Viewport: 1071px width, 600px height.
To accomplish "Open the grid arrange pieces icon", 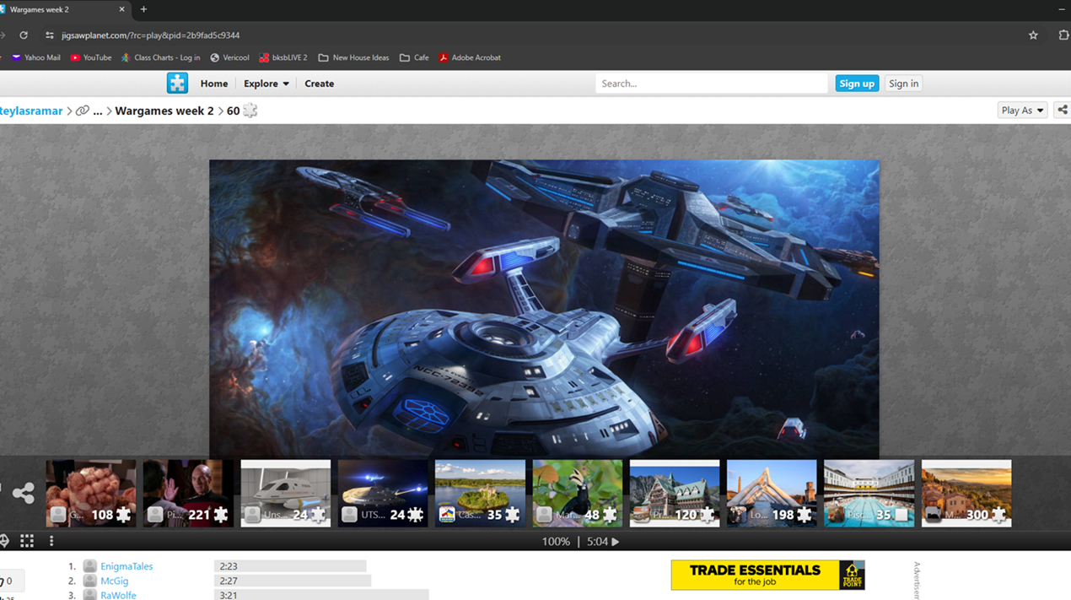I will pyautogui.click(x=27, y=541).
